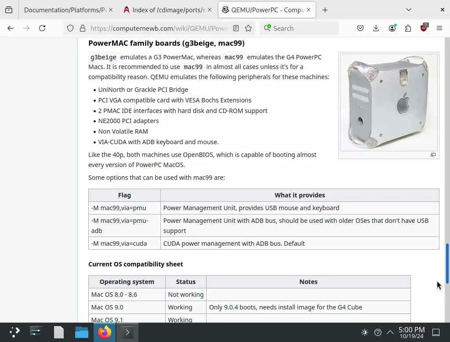Open tracking protection shield icon

coord(70,28)
